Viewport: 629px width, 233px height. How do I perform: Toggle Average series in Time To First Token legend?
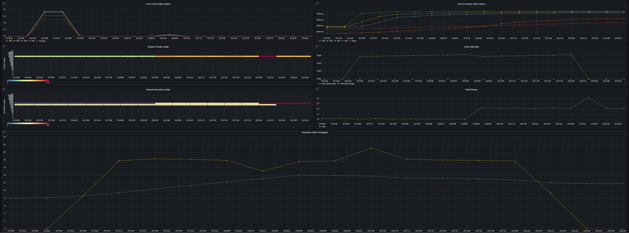pos(42,41)
